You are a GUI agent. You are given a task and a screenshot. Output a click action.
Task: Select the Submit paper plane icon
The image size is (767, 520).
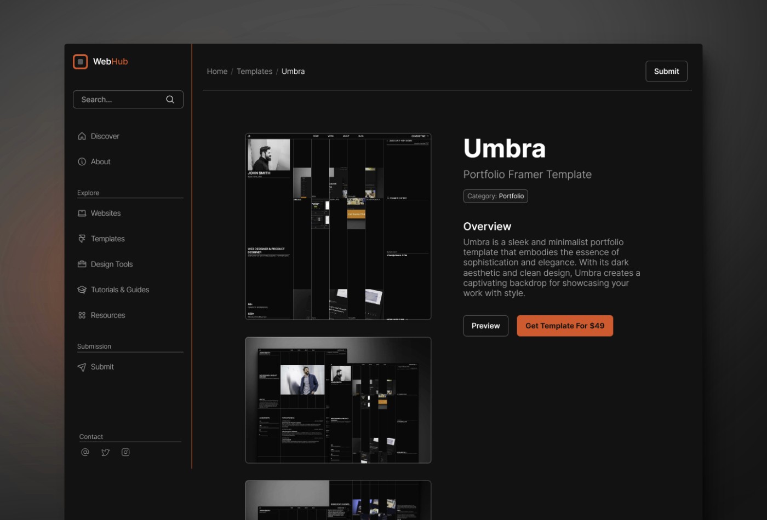(82, 367)
